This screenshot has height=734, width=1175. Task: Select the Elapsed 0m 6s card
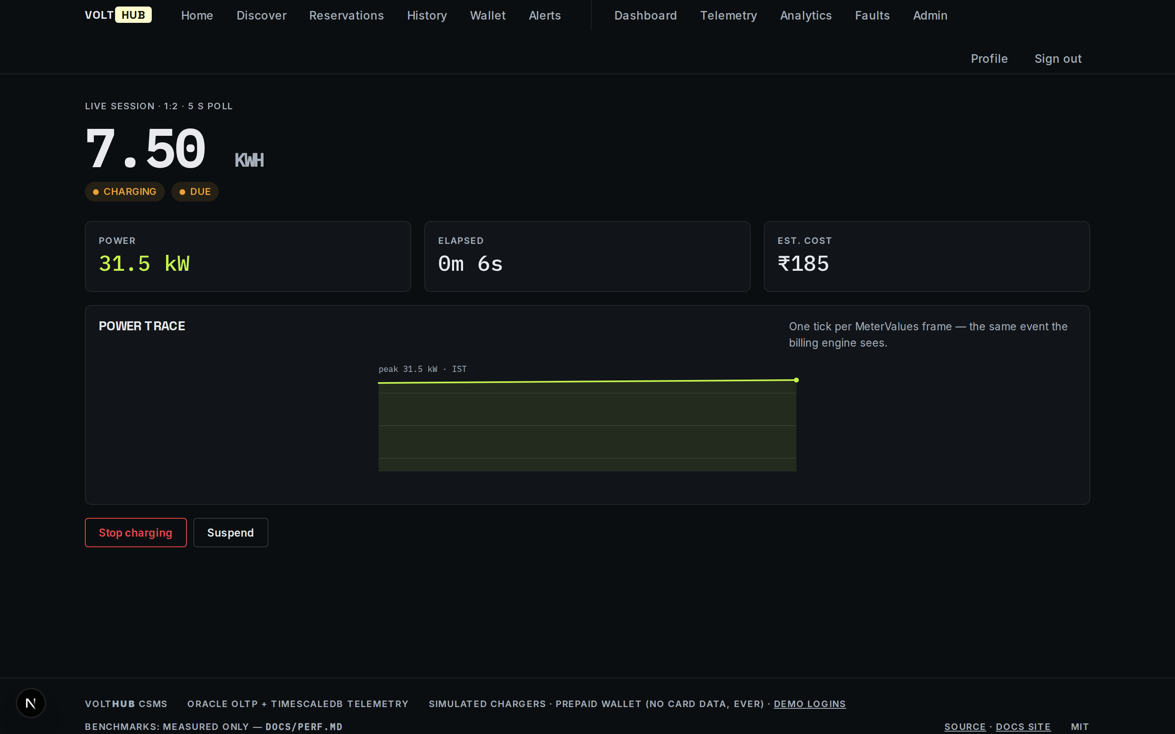587,256
